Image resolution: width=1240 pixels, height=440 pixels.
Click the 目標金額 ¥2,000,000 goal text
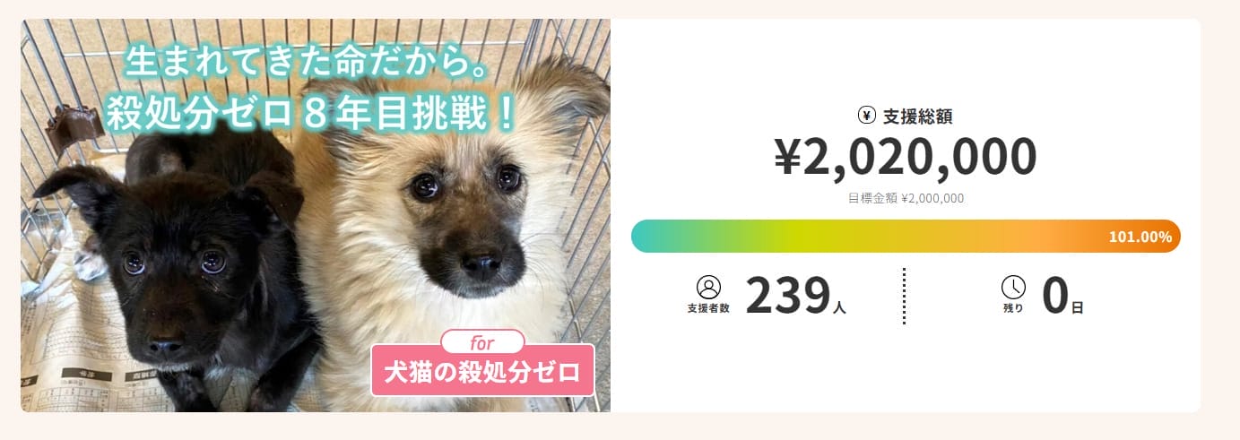[x=906, y=199]
